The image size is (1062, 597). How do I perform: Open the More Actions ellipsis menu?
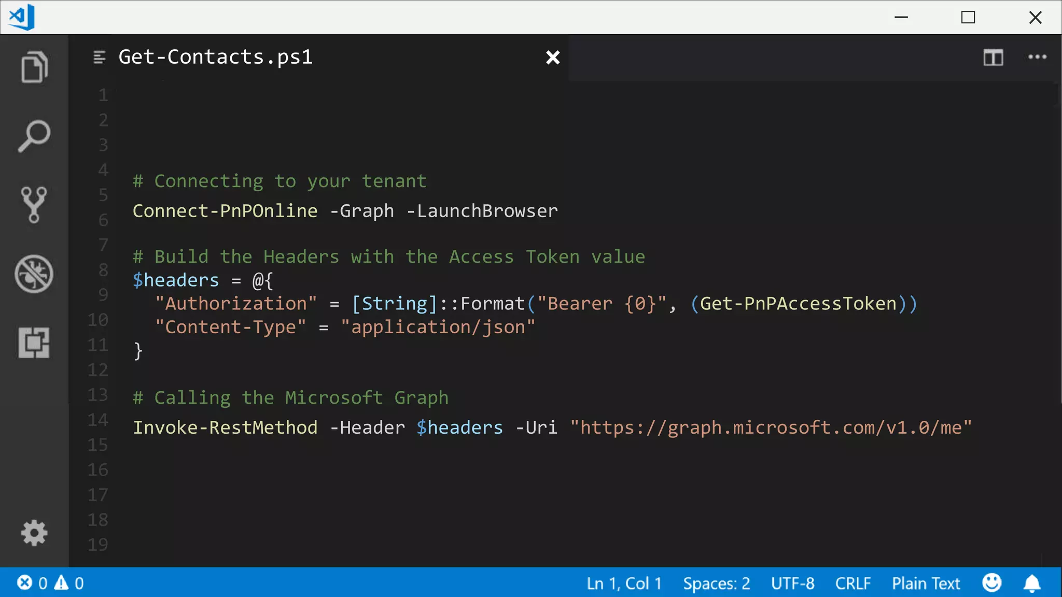coord(1037,57)
